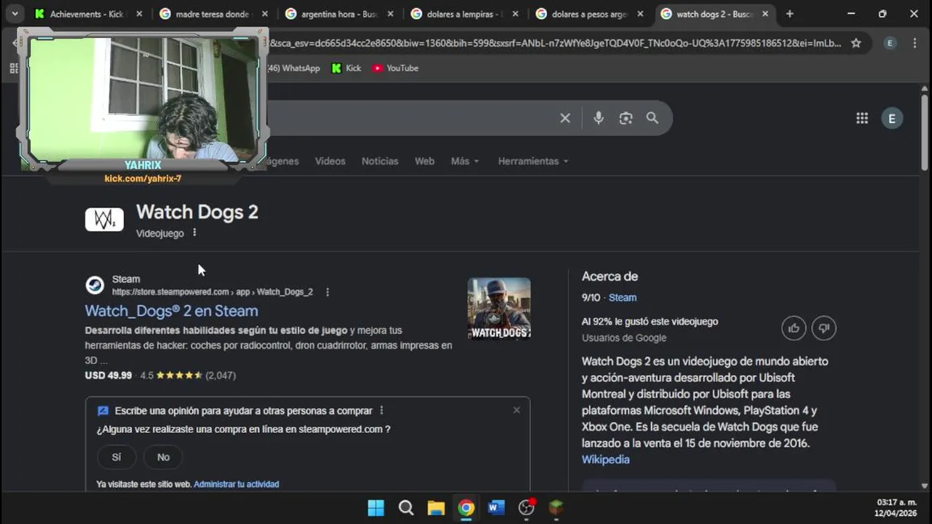This screenshot has width=932, height=524.
Task: Open Windows taskbar search
Action: click(406, 508)
